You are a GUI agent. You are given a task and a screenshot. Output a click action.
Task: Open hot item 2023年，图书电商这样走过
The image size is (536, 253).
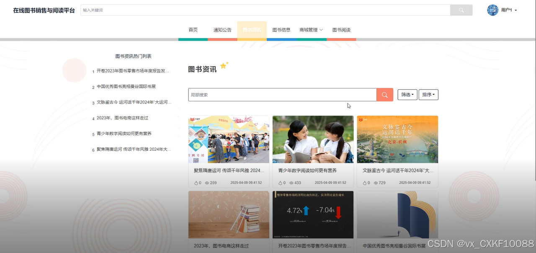point(122,118)
